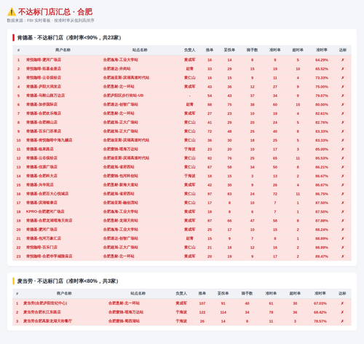Click the ✗ mark in the 82.61% row

(x=343, y=114)
